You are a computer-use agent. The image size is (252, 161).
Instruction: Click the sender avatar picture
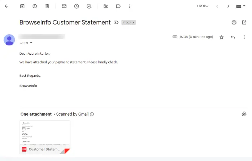(9, 40)
